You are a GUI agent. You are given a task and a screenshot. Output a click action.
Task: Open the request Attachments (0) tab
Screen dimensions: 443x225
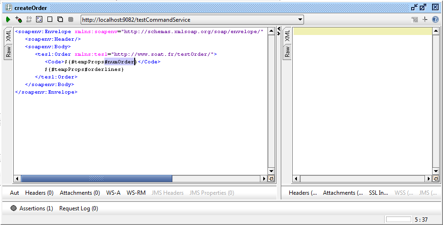(80, 193)
